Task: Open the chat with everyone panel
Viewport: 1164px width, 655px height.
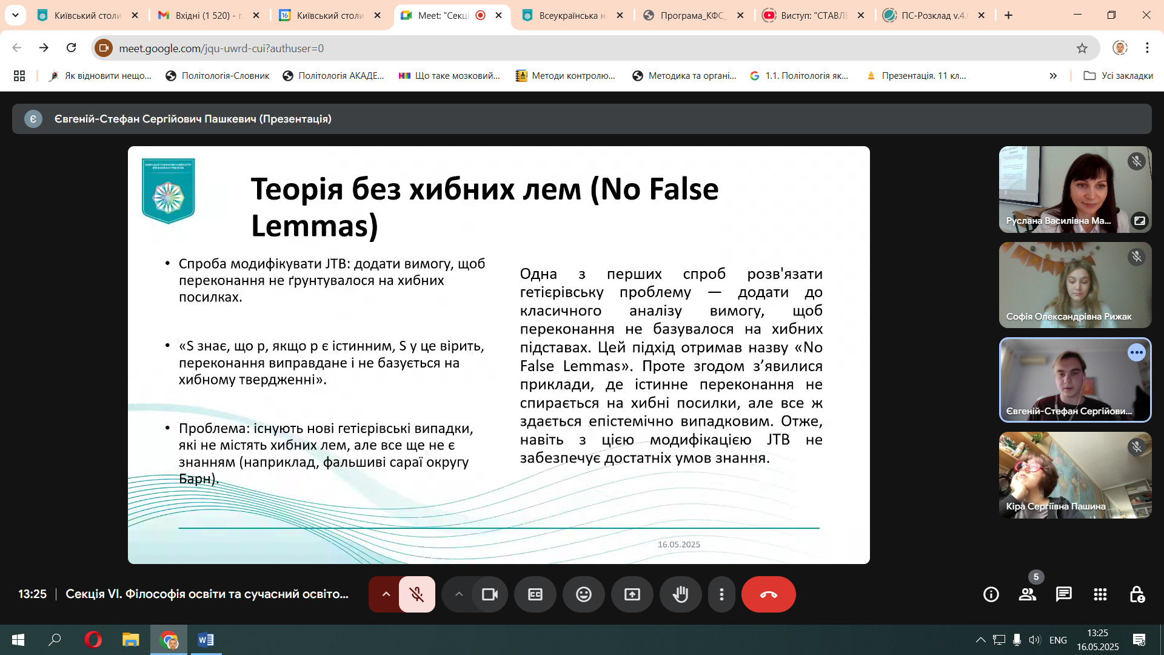Action: pos(1063,594)
